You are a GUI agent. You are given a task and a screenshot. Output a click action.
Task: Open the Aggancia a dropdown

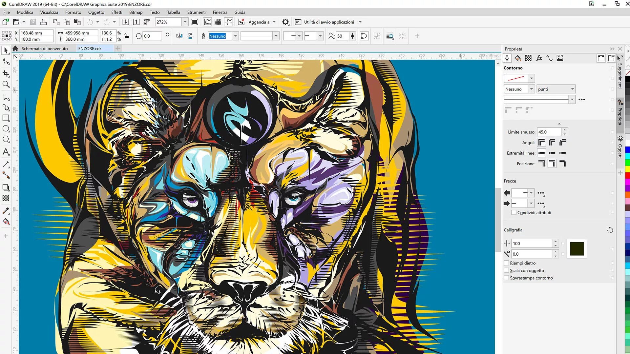[274, 22]
